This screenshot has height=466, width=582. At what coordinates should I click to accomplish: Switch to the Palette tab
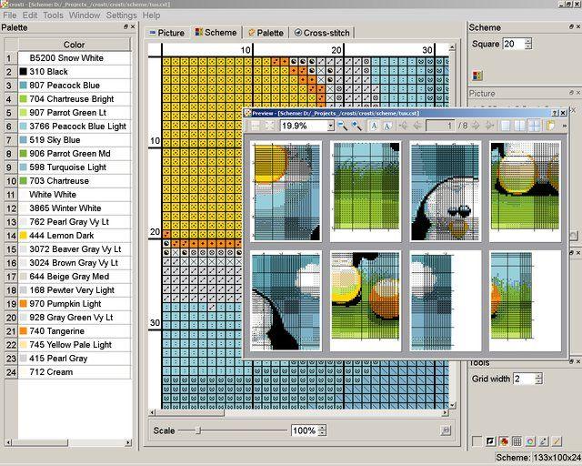click(x=266, y=33)
